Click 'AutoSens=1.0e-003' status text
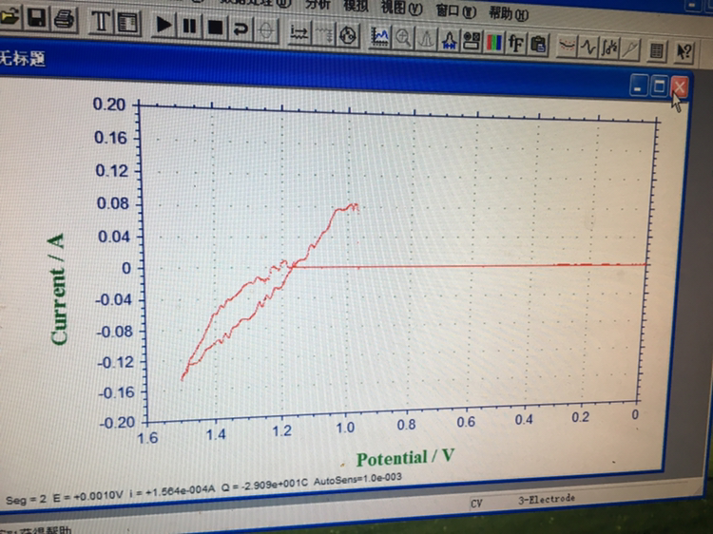Screen dimensions: 713x534 tap(357, 480)
